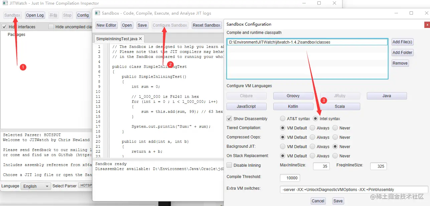Set Compressed Oops to VM Default

(283, 137)
